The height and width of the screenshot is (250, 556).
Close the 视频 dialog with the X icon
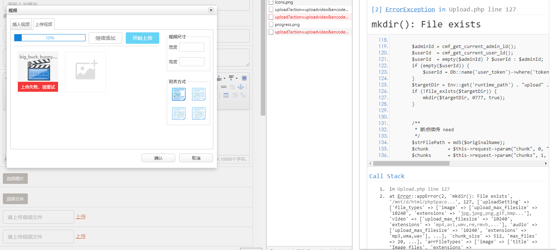[211, 10]
